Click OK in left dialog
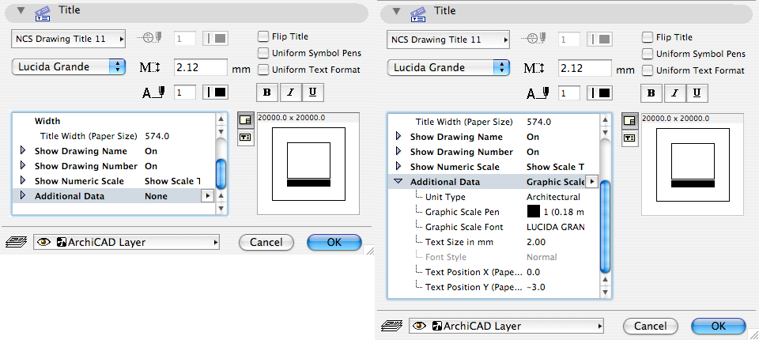 coord(334,242)
